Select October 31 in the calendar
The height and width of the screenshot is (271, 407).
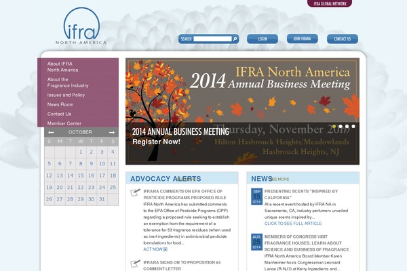coord(102,199)
